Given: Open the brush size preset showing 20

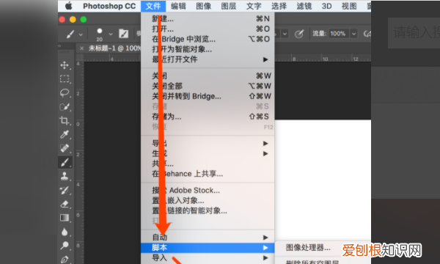Looking at the screenshot, I should coord(100,34).
